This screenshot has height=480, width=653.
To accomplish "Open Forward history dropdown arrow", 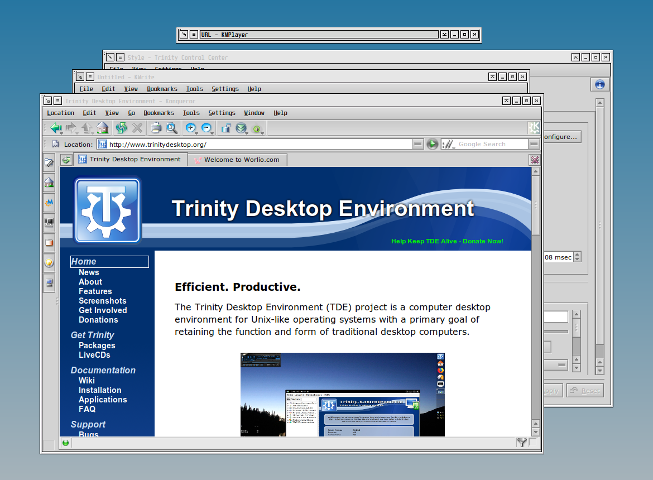I will [77, 133].
